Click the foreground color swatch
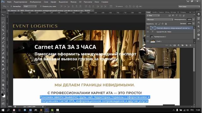Screen dimensions: 202x113 click(2, 94)
